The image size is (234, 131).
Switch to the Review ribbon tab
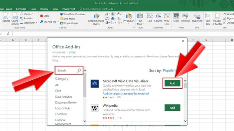pyautogui.click(x=44, y=9)
